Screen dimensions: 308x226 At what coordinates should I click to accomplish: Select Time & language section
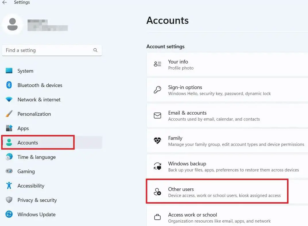pyautogui.click(x=36, y=157)
